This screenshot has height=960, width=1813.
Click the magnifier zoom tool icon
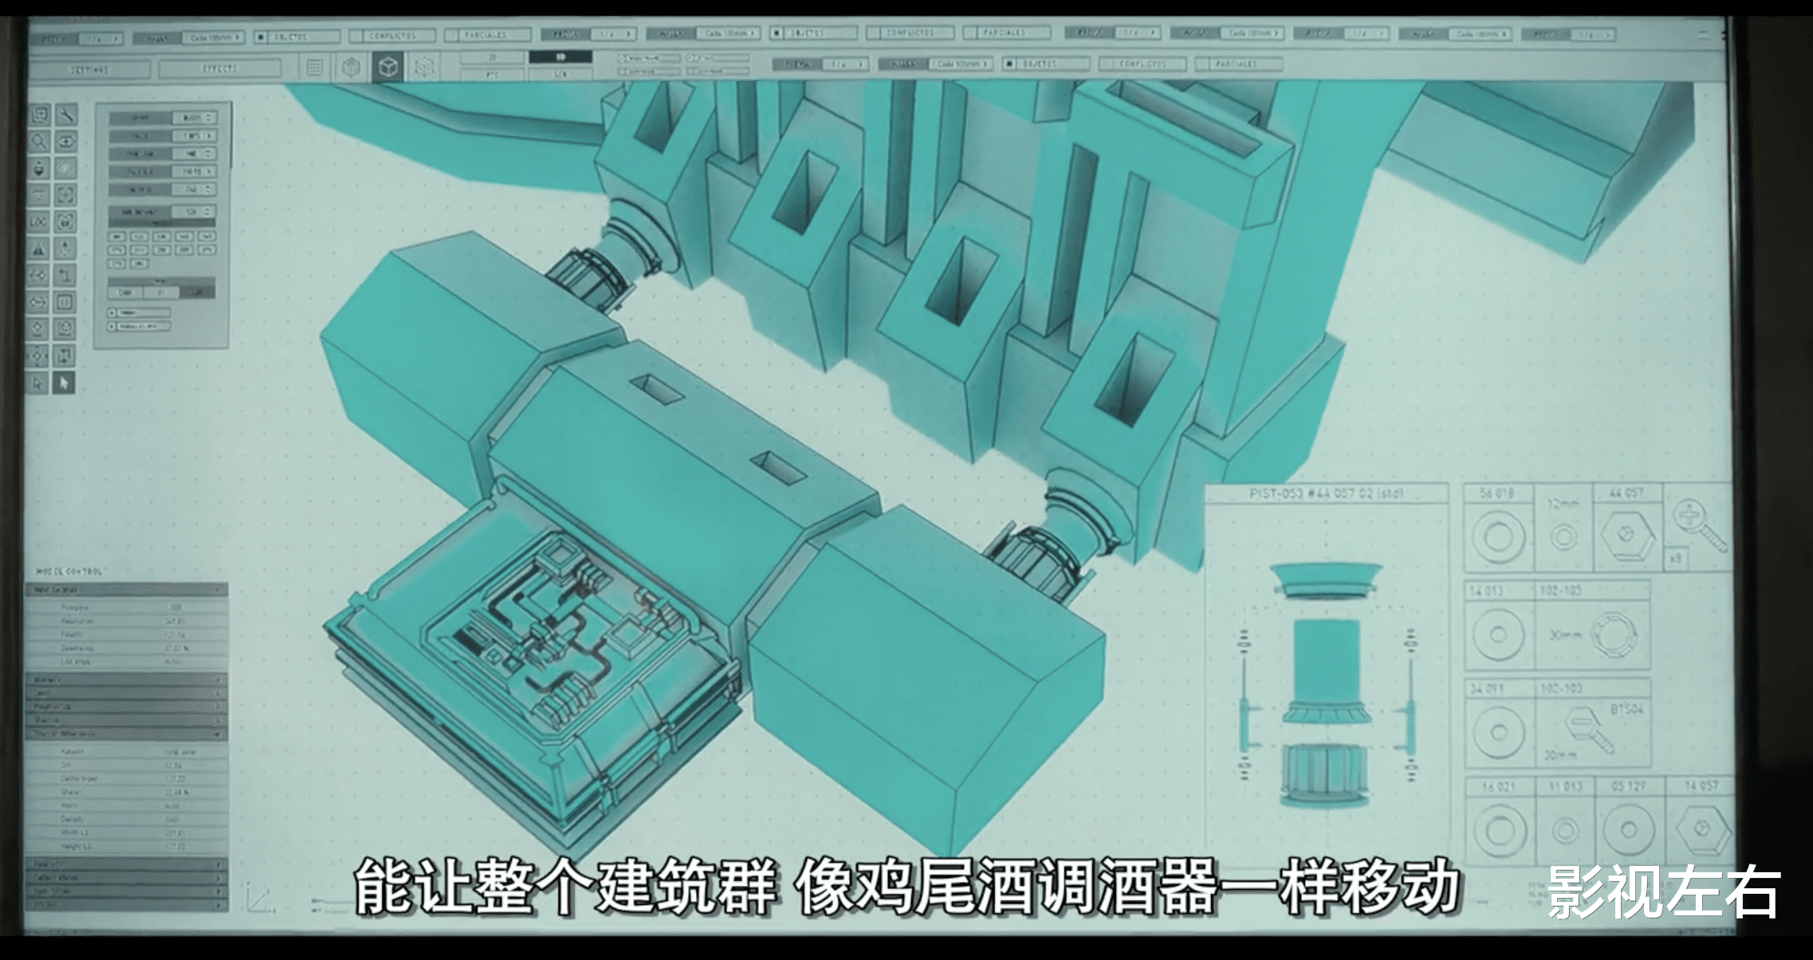point(38,142)
